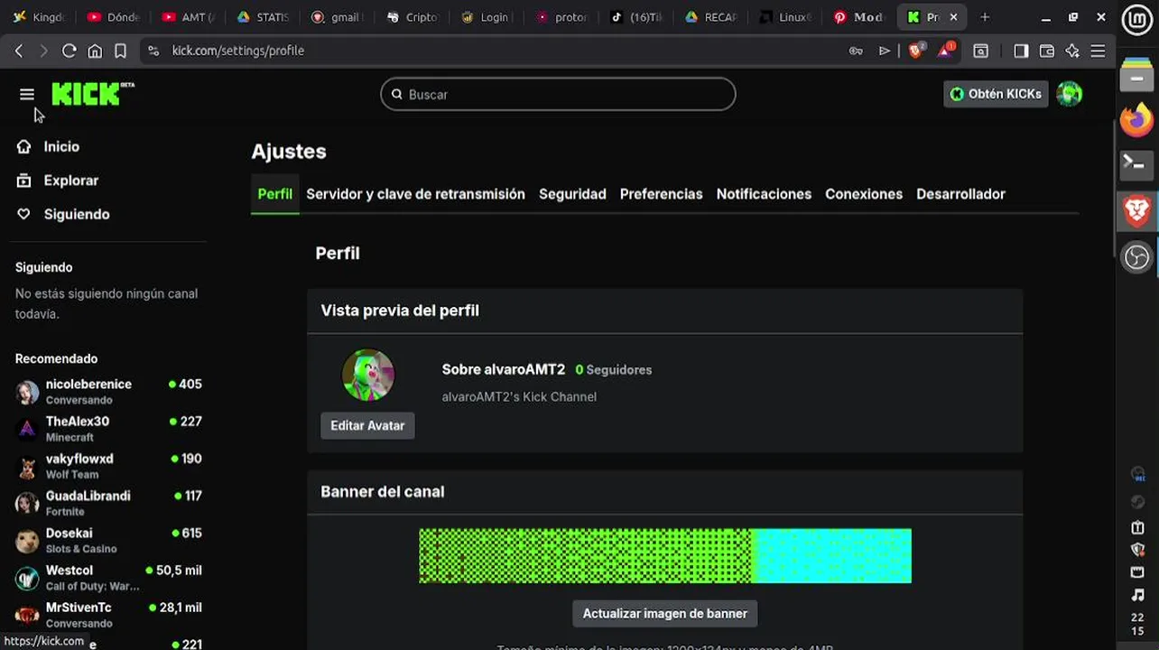Switch to the gmail browser tab
The width and height of the screenshot is (1159, 650).
(338, 17)
